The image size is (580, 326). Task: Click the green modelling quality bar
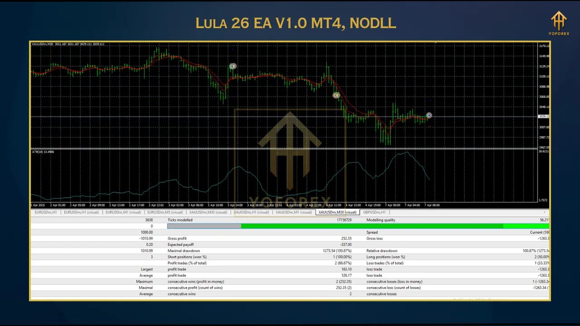tap(395, 226)
